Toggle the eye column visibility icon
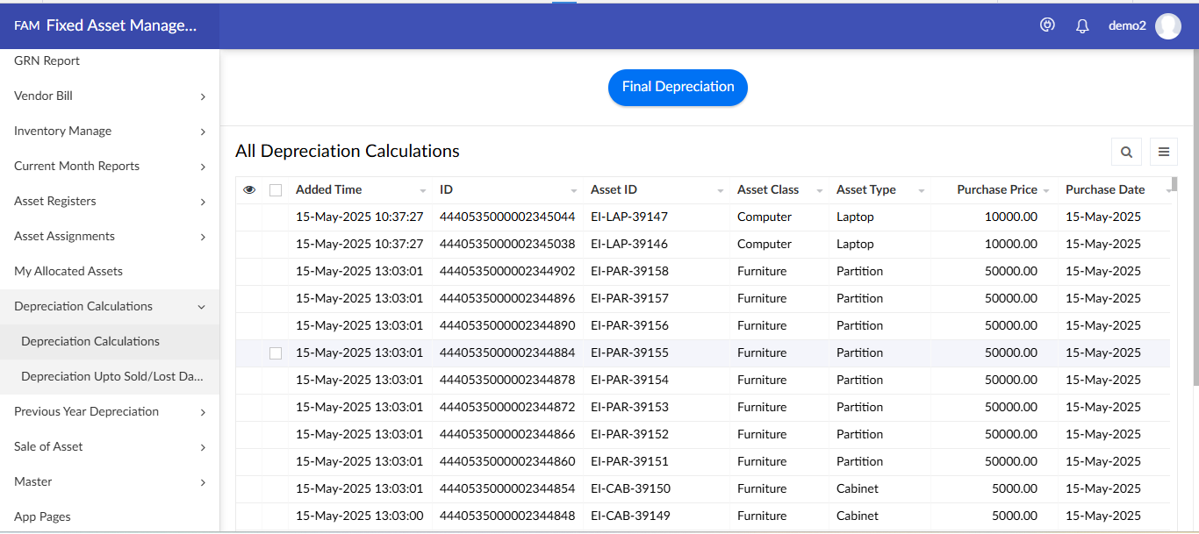 (249, 189)
